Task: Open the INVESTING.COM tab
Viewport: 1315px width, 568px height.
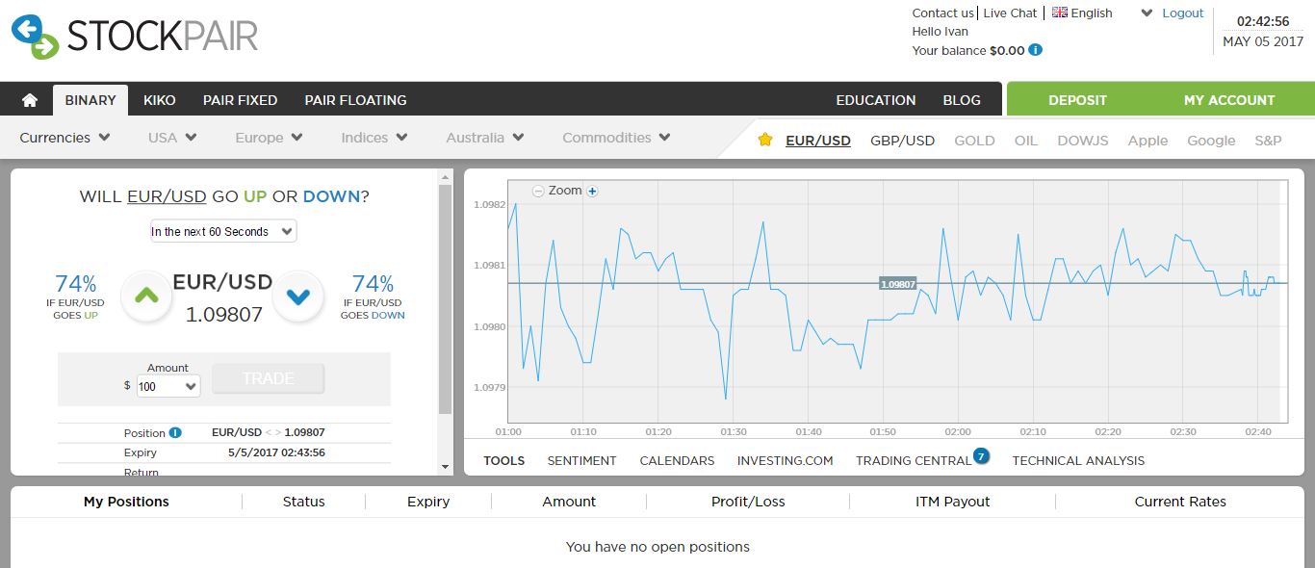Action: click(x=785, y=460)
